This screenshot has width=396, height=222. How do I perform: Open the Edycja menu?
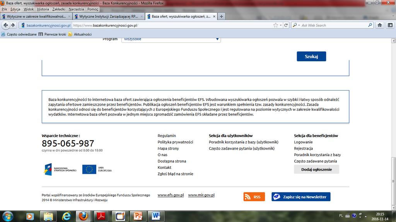[x=15, y=9]
